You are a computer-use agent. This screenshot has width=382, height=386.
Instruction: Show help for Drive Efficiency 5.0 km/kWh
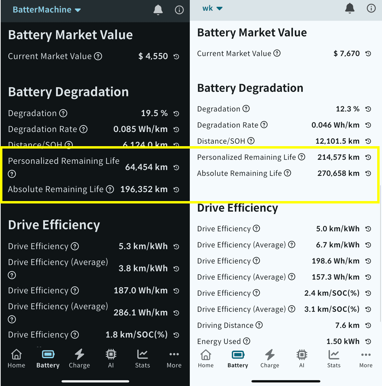(256, 229)
